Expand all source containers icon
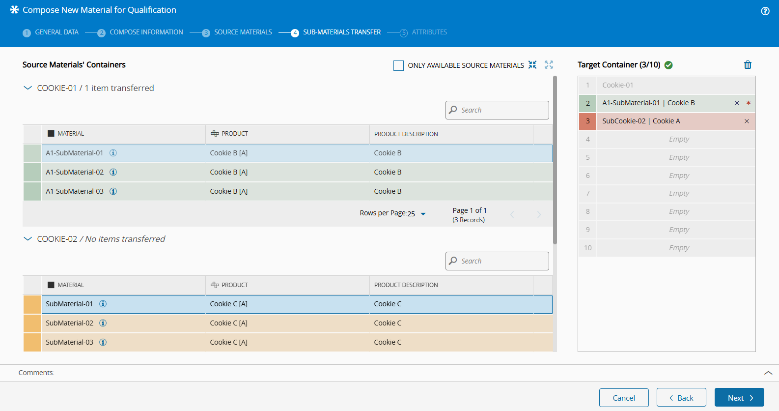Image resolution: width=779 pixels, height=411 pixels. tap(549, 65)
